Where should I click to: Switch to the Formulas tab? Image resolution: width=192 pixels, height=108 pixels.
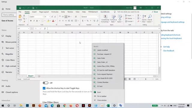(55, 12)
